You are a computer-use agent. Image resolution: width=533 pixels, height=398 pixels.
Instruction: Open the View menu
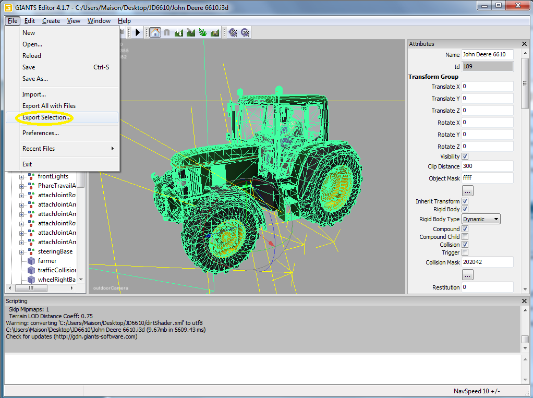pyautogui.click(x=74, y=21)
